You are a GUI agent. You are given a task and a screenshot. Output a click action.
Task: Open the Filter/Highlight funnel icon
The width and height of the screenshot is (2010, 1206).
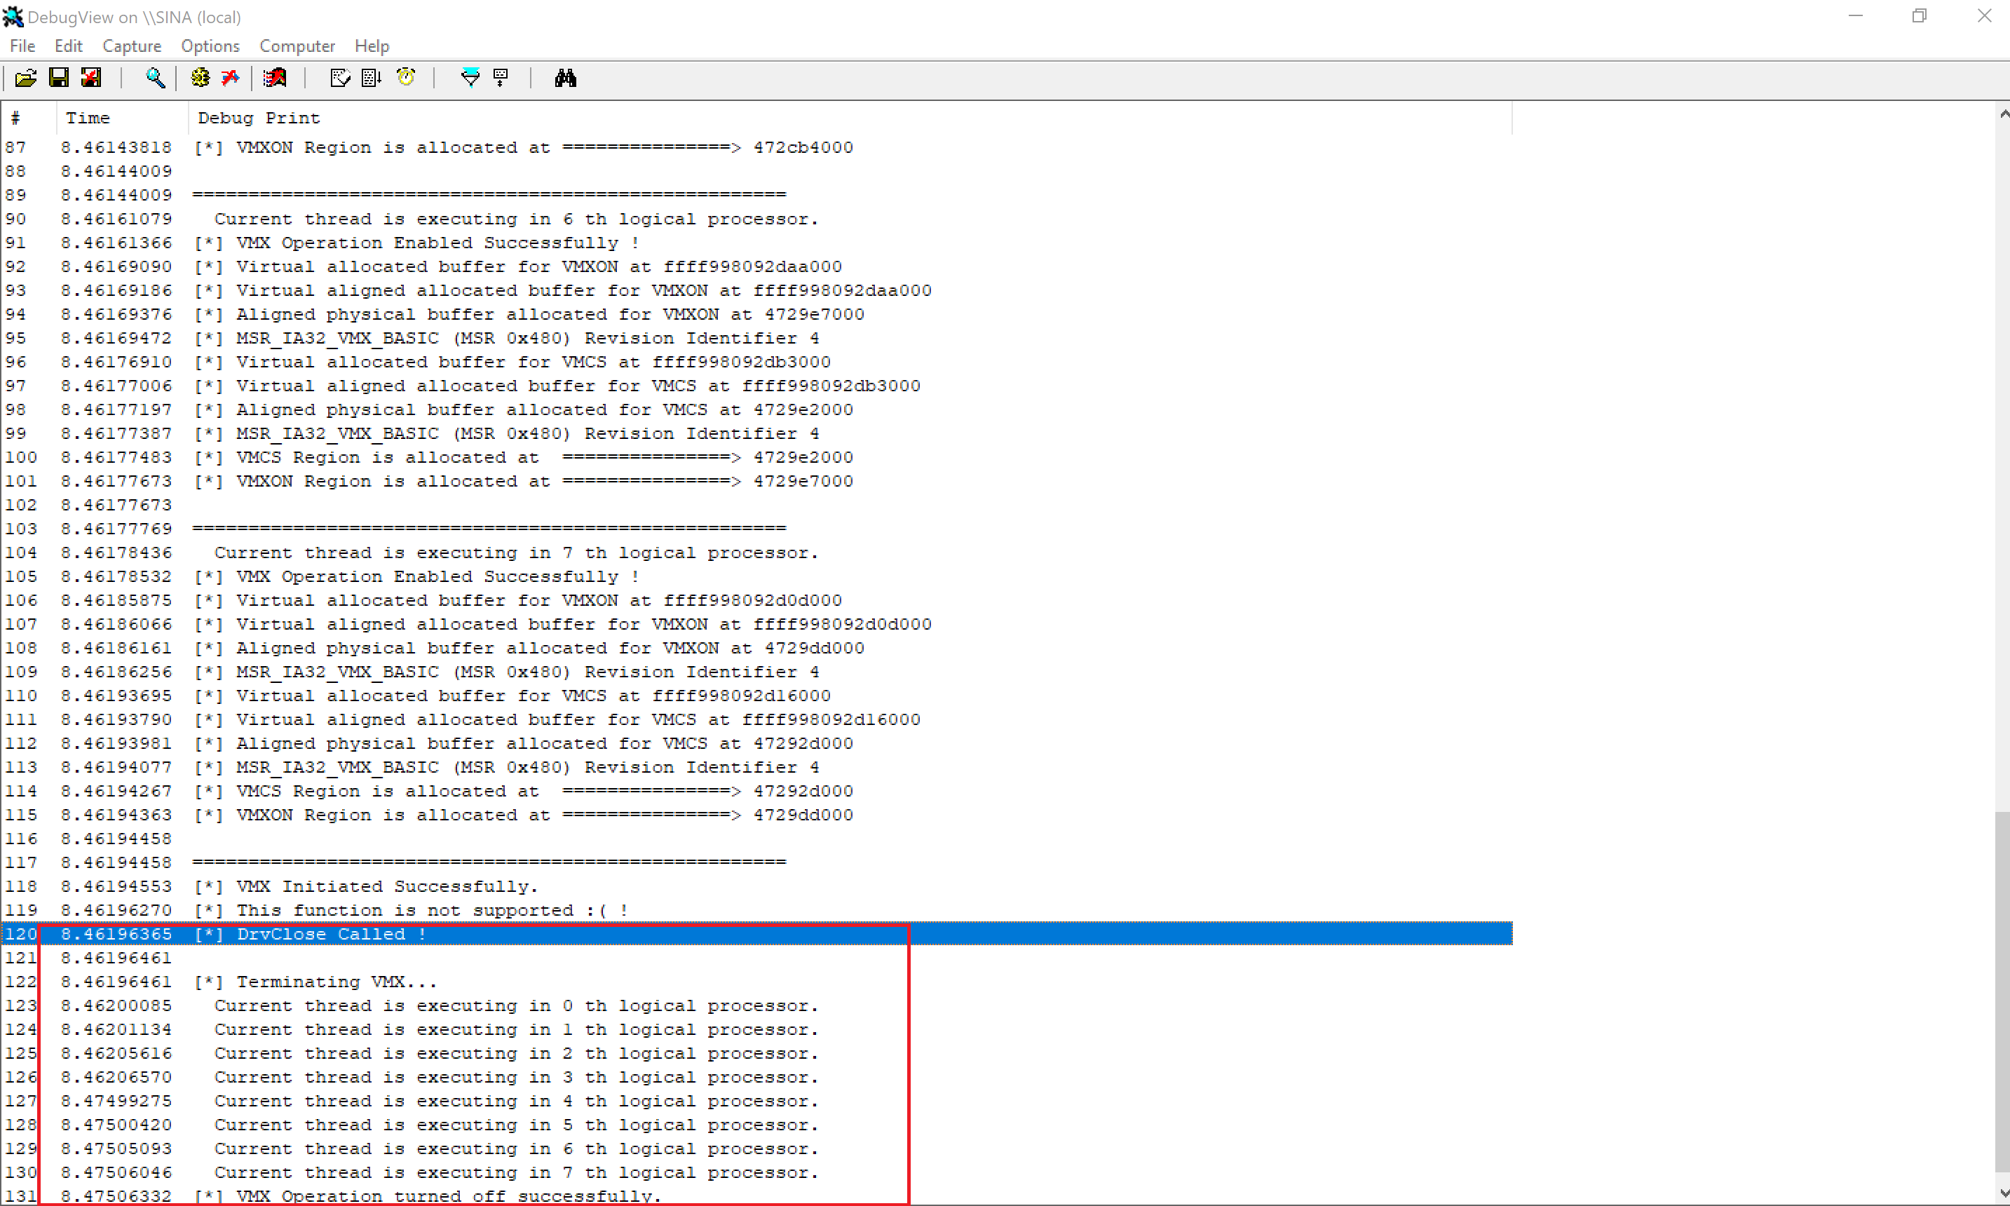click(470, 78)
